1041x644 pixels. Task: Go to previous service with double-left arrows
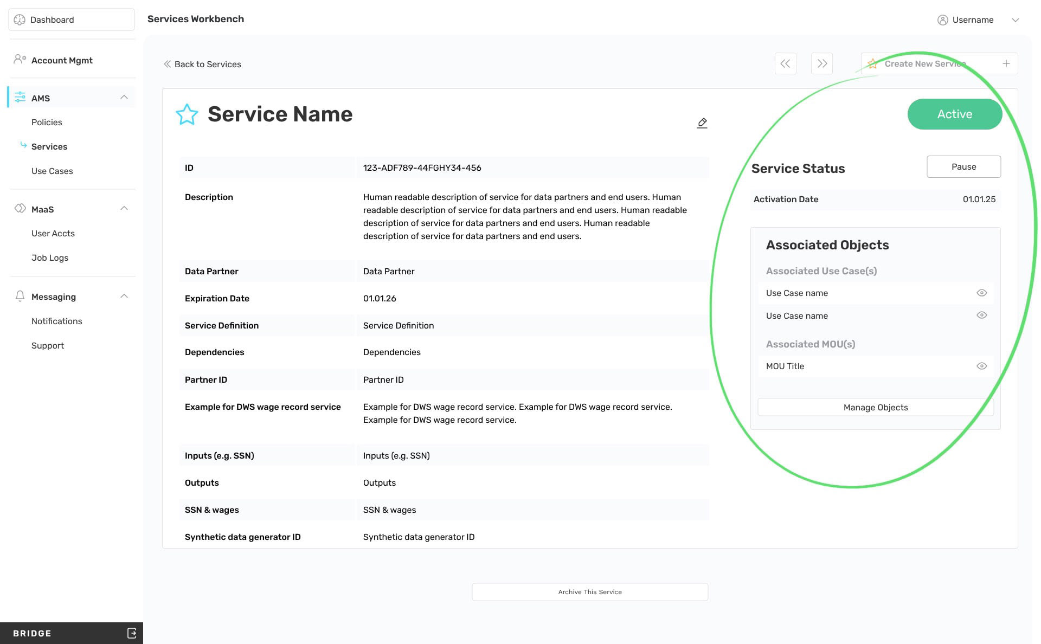[x=785, y=63]
